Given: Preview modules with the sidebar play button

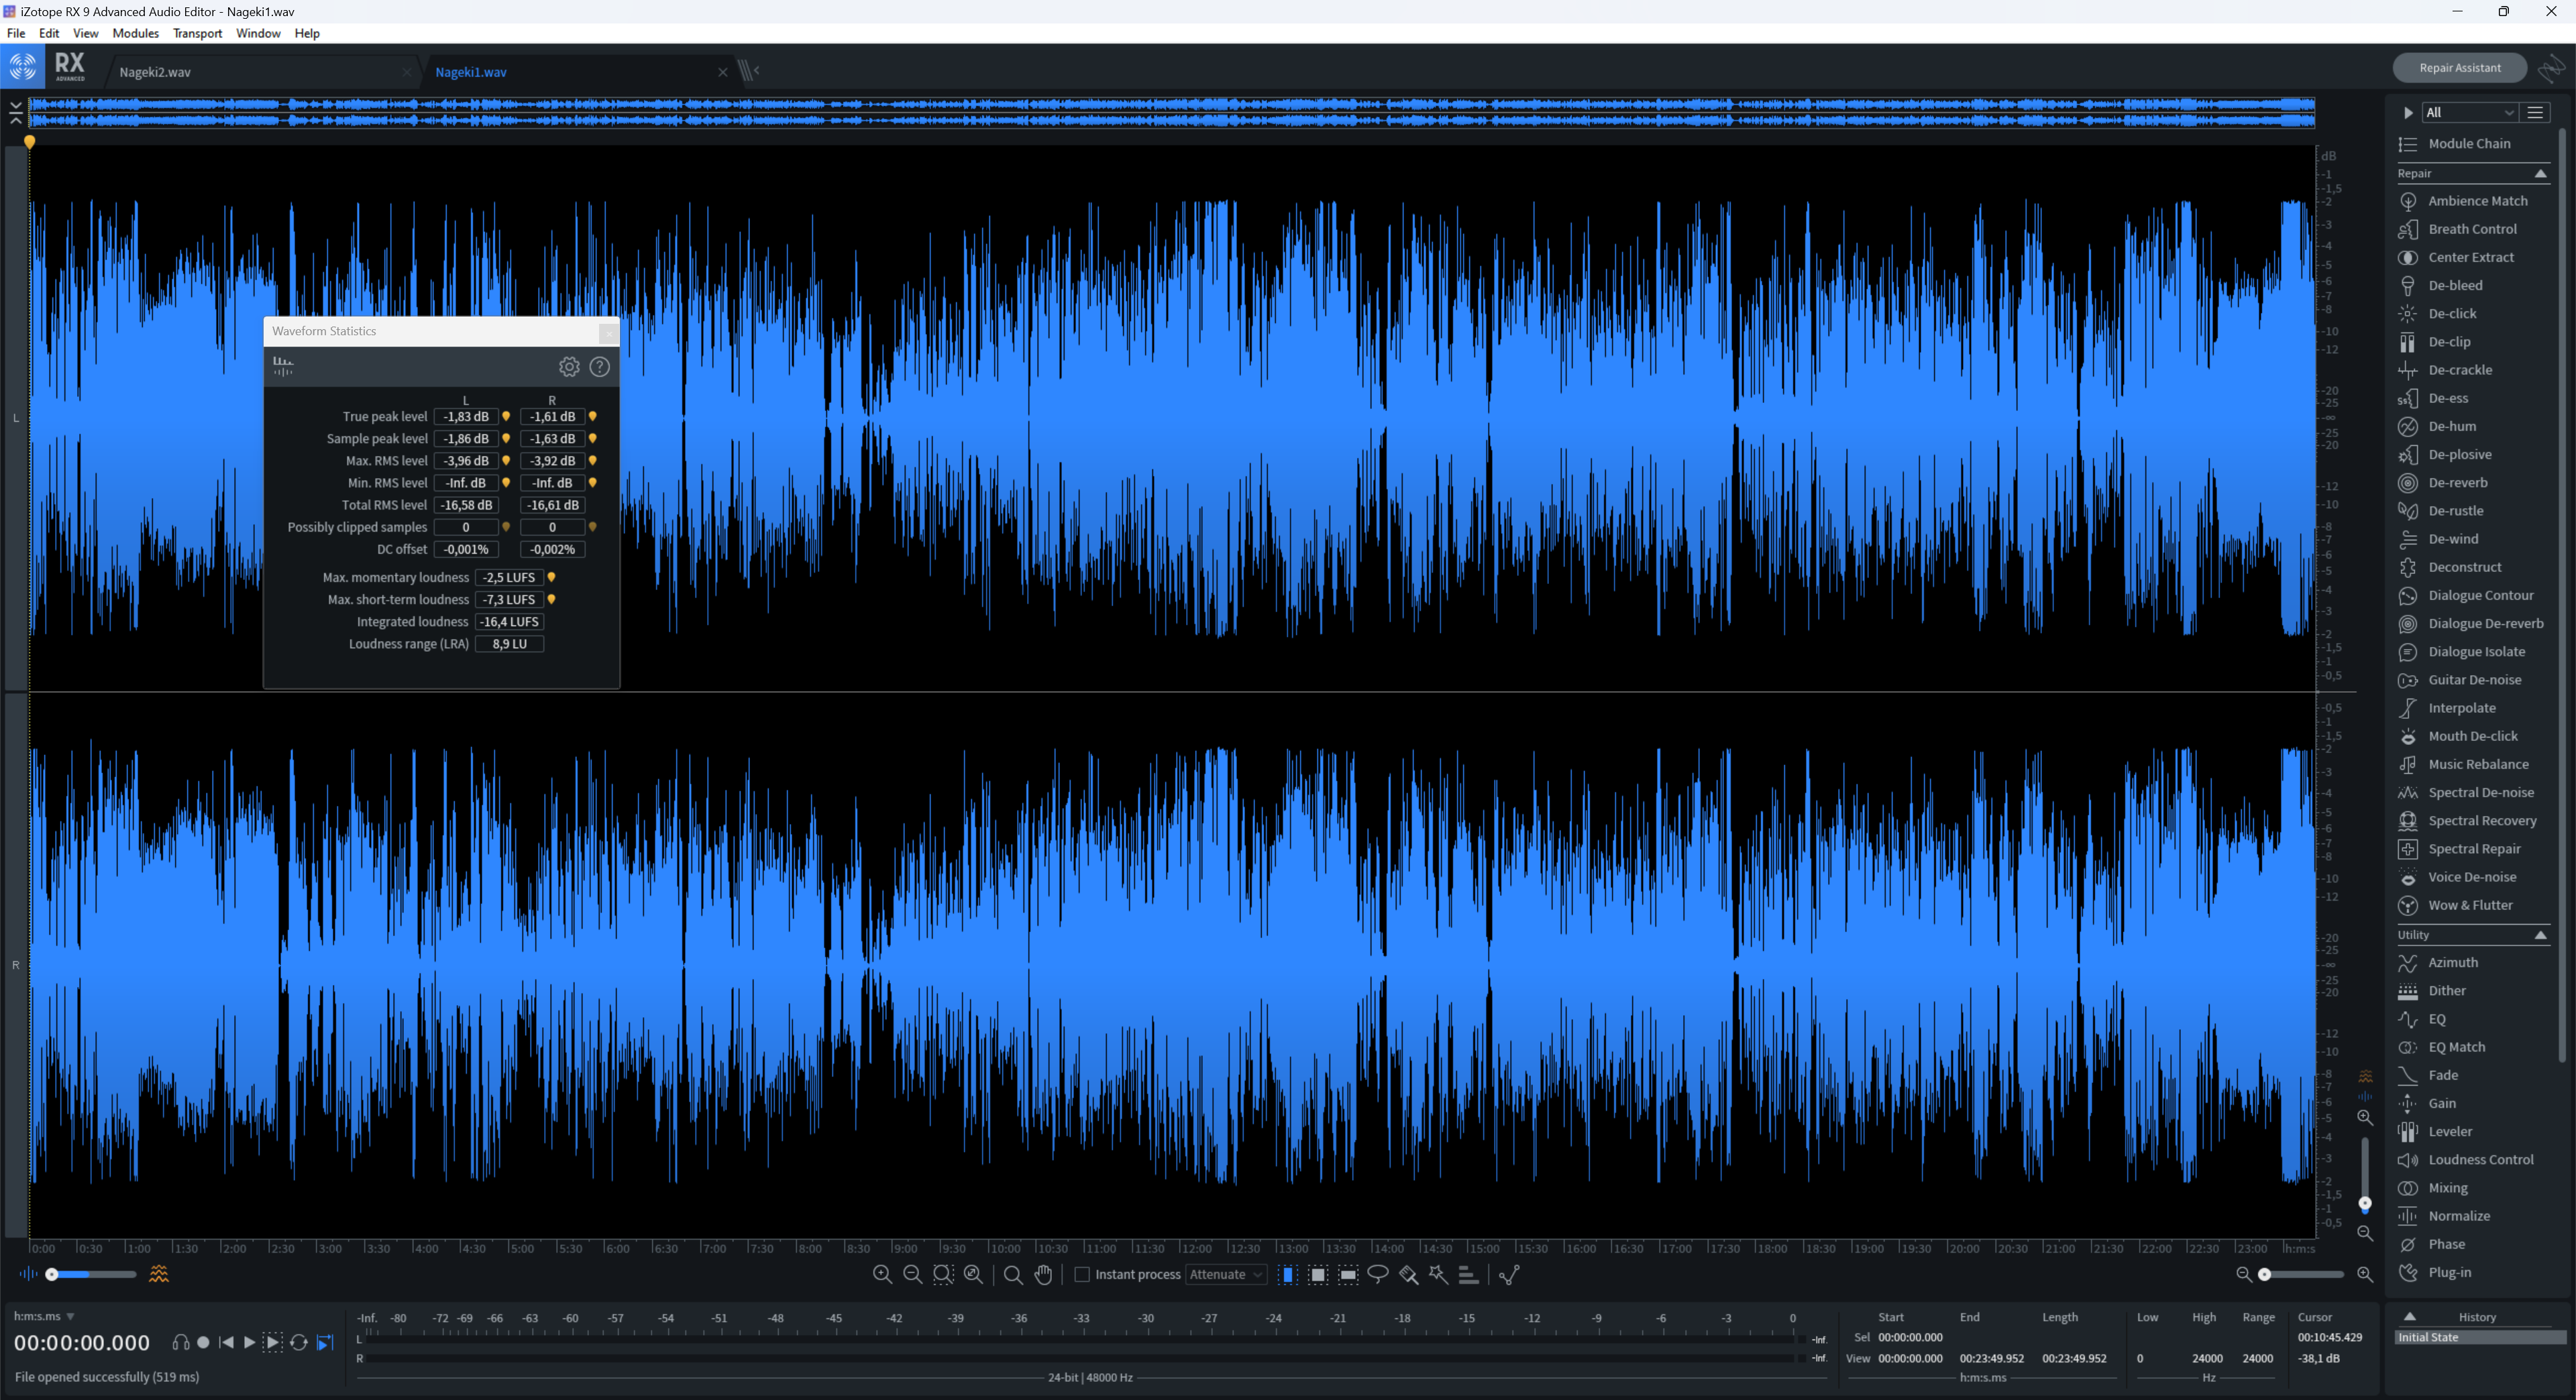Looking at the screenshot, I should point(2408,113).
